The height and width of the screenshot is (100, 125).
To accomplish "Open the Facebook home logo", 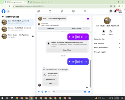I will pos(3,11).
